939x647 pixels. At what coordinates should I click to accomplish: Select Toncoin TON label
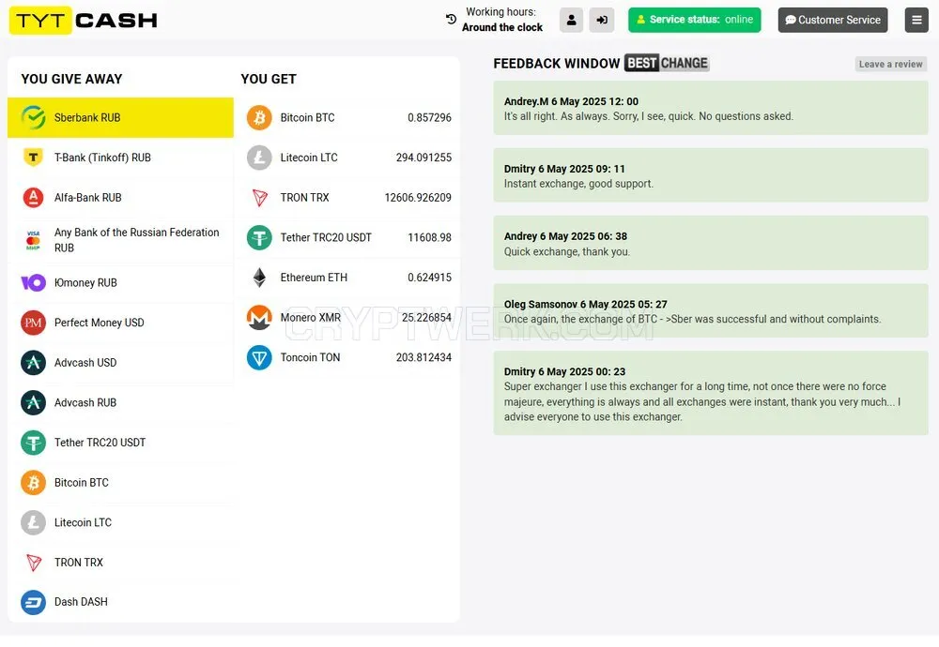click(x=310, y=357)
